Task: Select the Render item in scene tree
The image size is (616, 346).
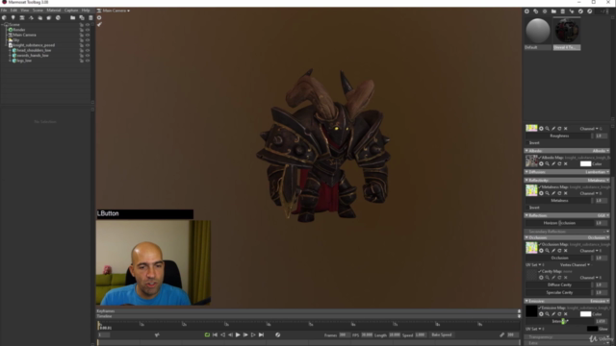Action: coord(19,30)
